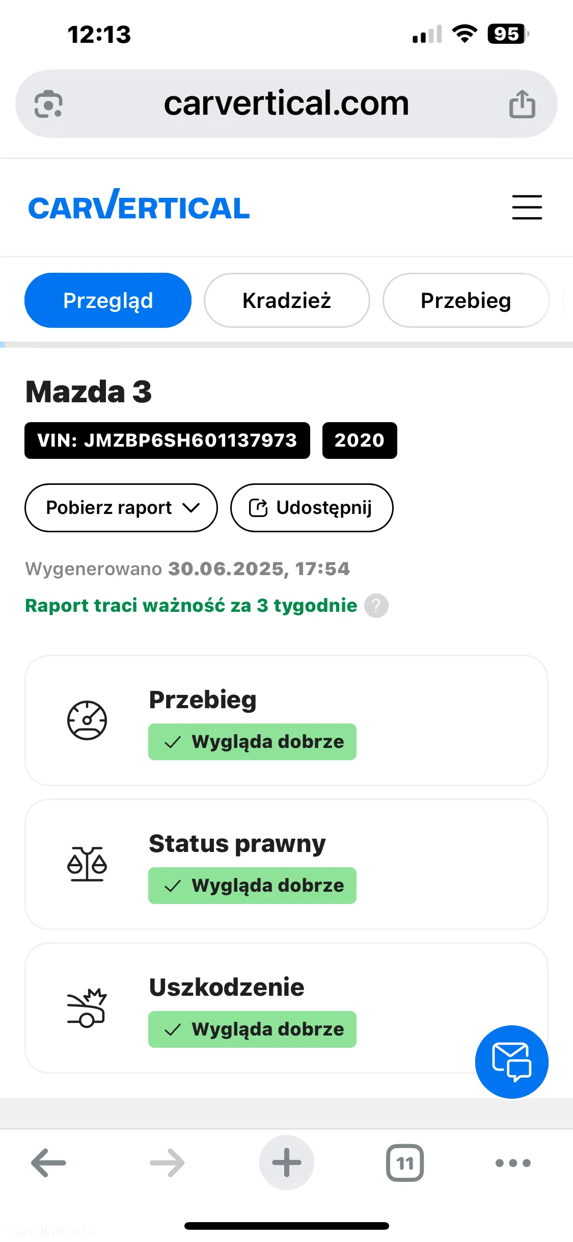This screenshot has width=573, height=1242.
Task: Click the carVertical logo
Action: click(x=139, y=204)
